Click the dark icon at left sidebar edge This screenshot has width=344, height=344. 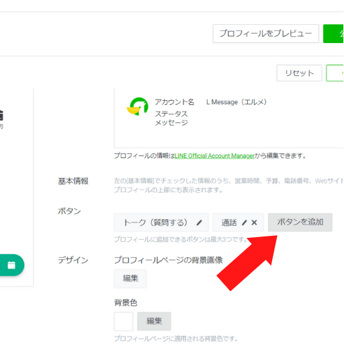(x=1, y=115)
